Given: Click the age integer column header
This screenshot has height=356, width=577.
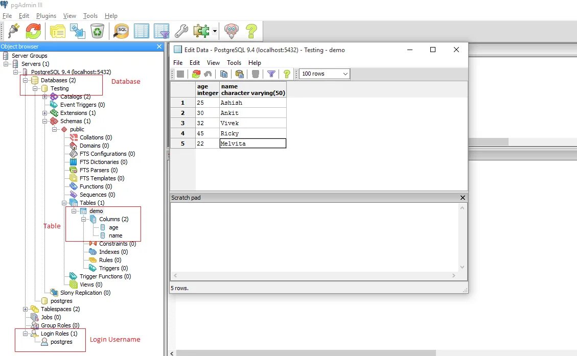Looking at the screenshot, I should tap(207, 89).
